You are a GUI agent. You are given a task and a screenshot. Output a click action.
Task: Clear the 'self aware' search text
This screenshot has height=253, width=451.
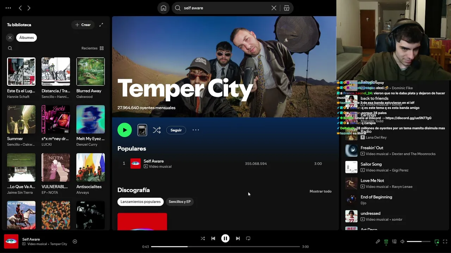click(274, 8)
